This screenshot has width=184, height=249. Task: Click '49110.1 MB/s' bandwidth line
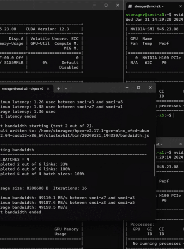(67, 198)
